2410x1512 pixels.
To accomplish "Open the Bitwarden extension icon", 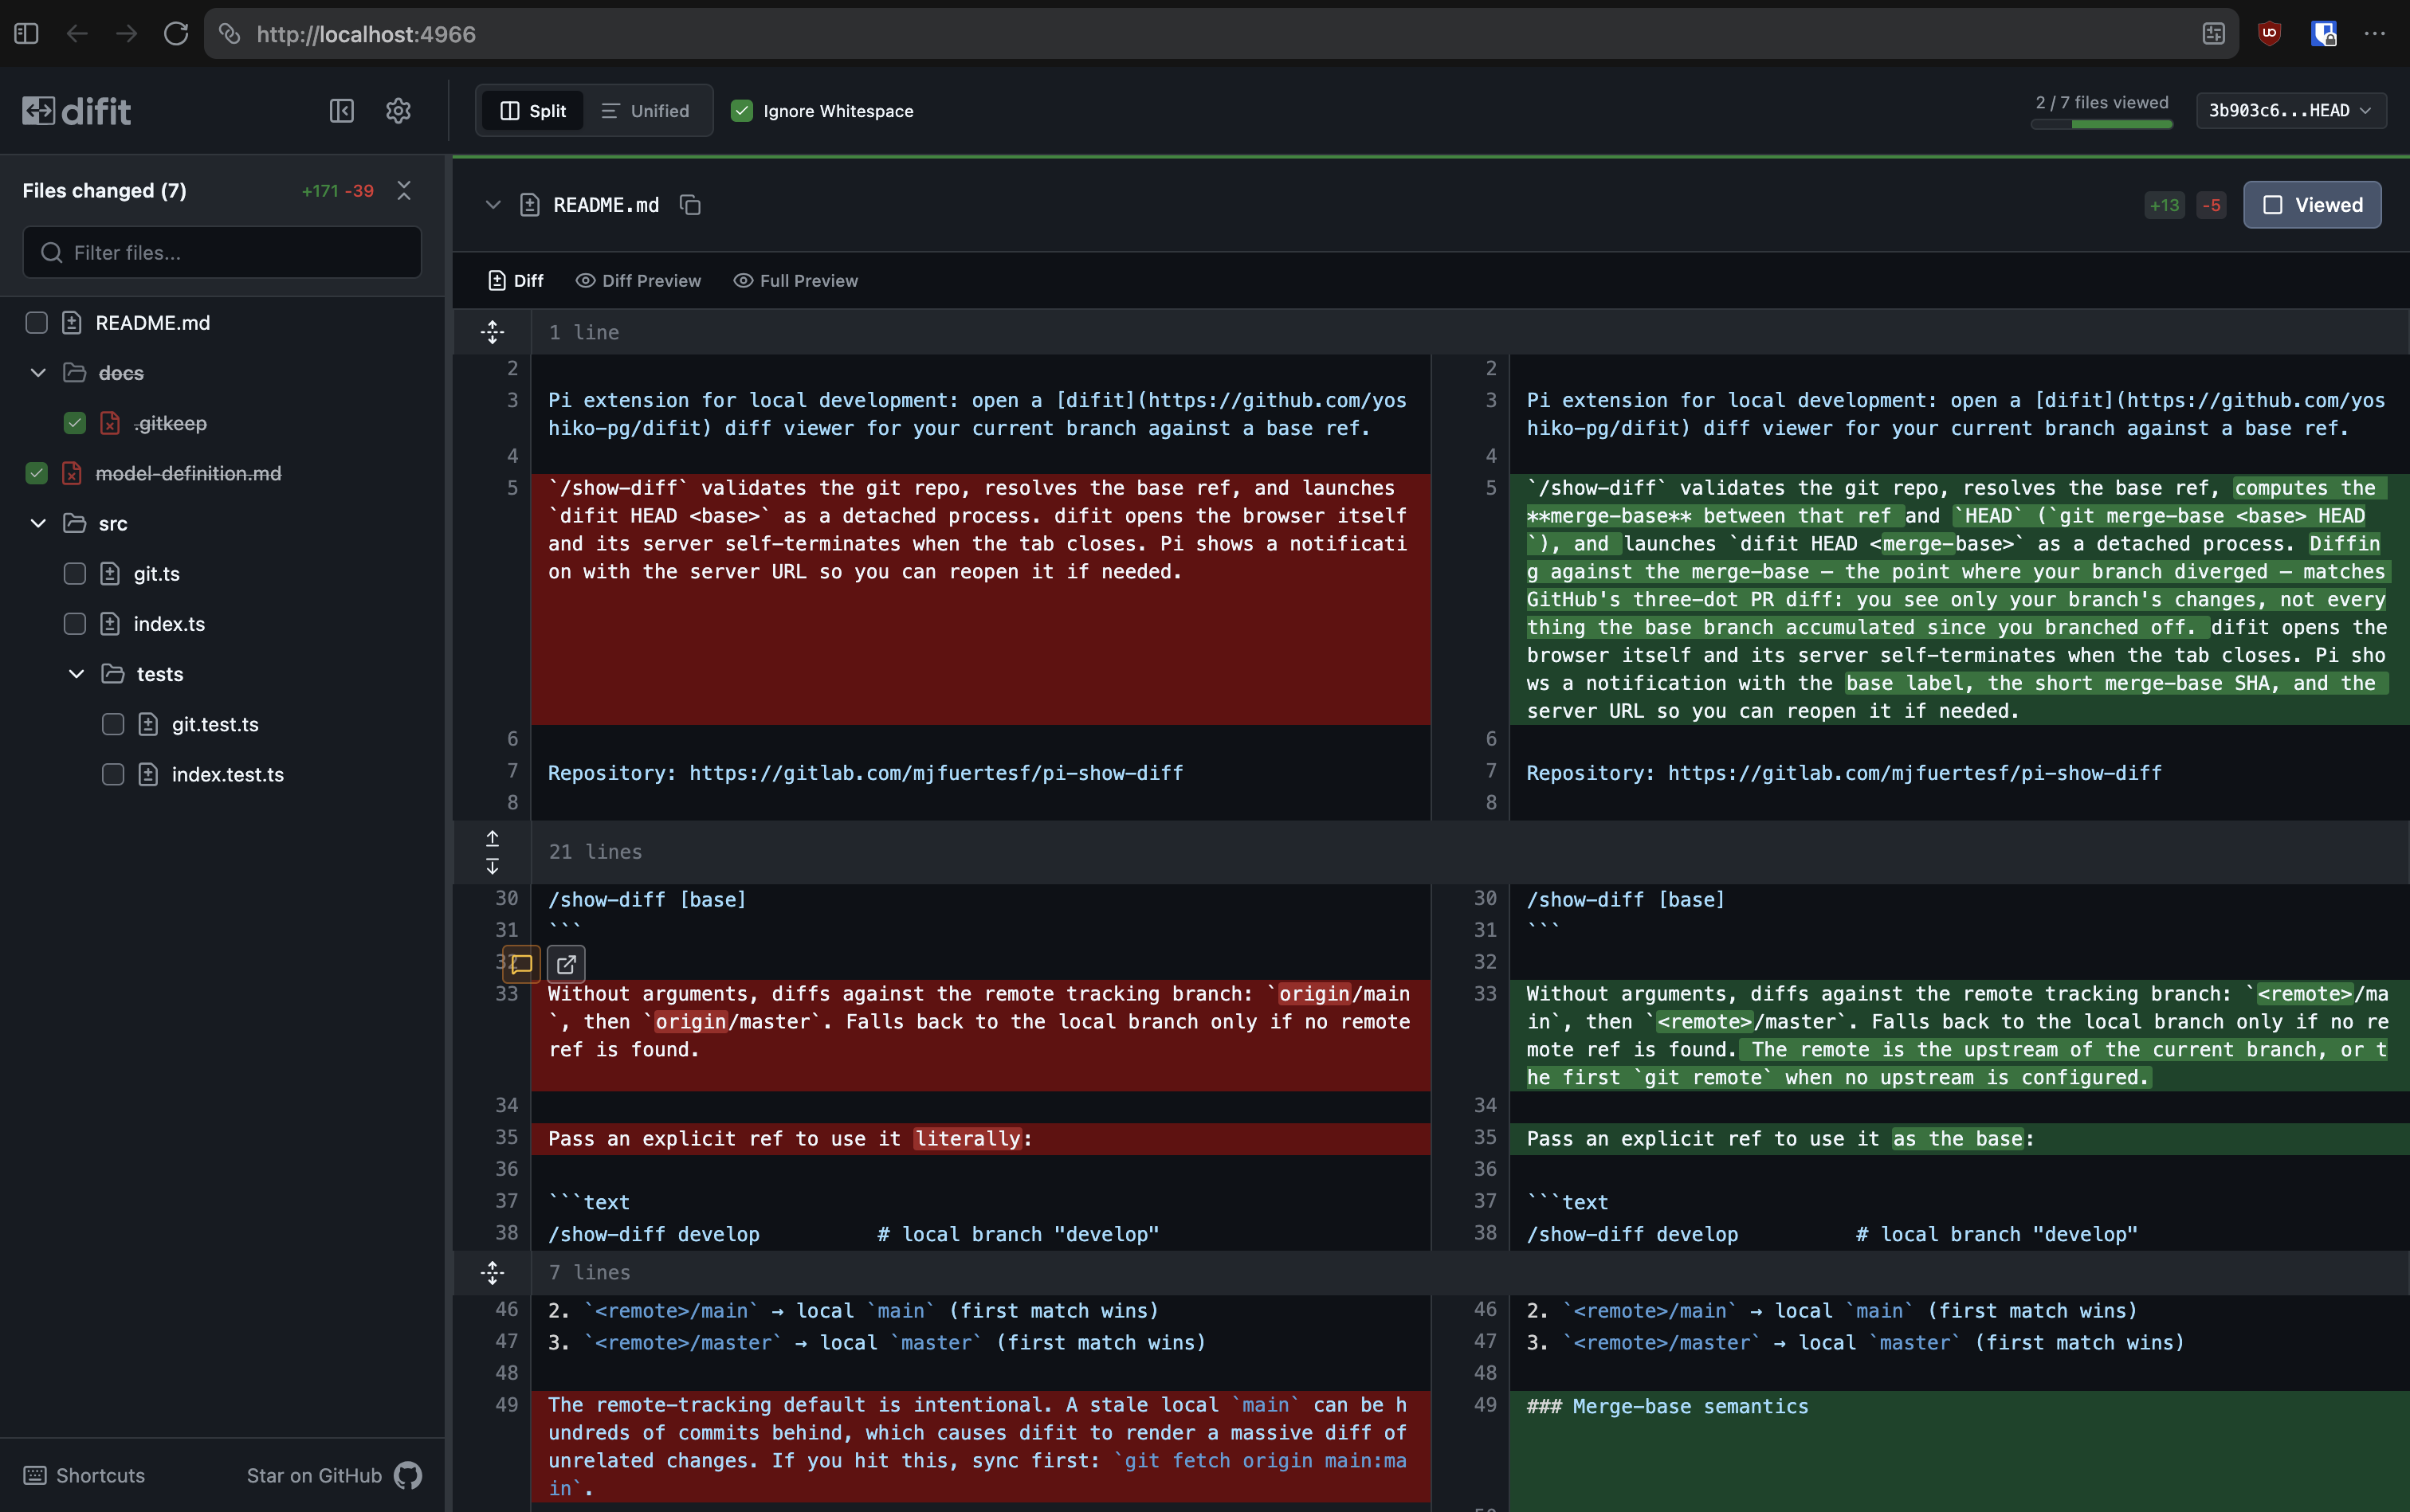I will click(2323, 34).
